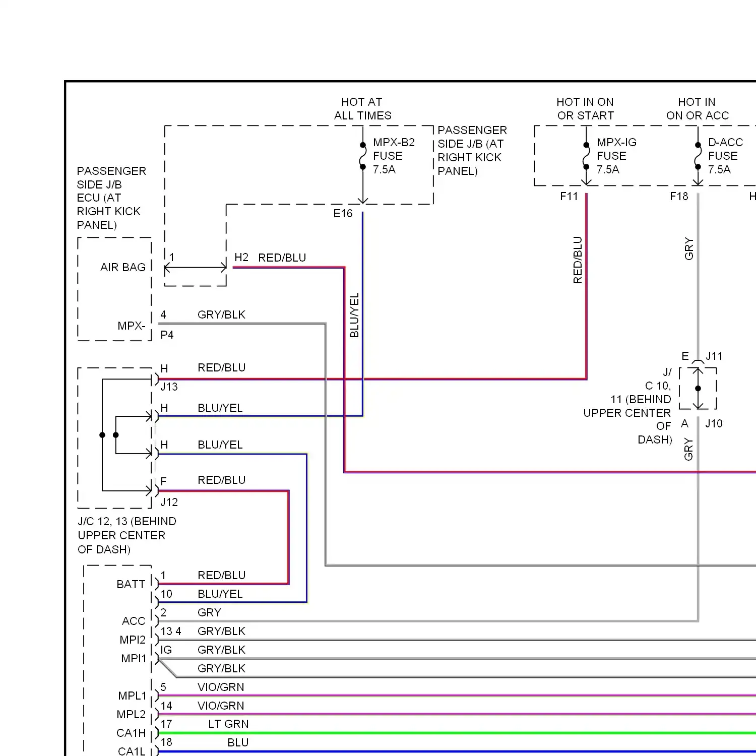Click the 'AIR BAG' label
The image size is (756, 756).
pyautogui.click(x=123, y=267)
